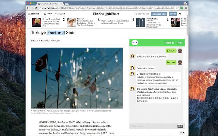Open the Sections menu
This screenshot has width=218, height=136.
click(33, 14)
